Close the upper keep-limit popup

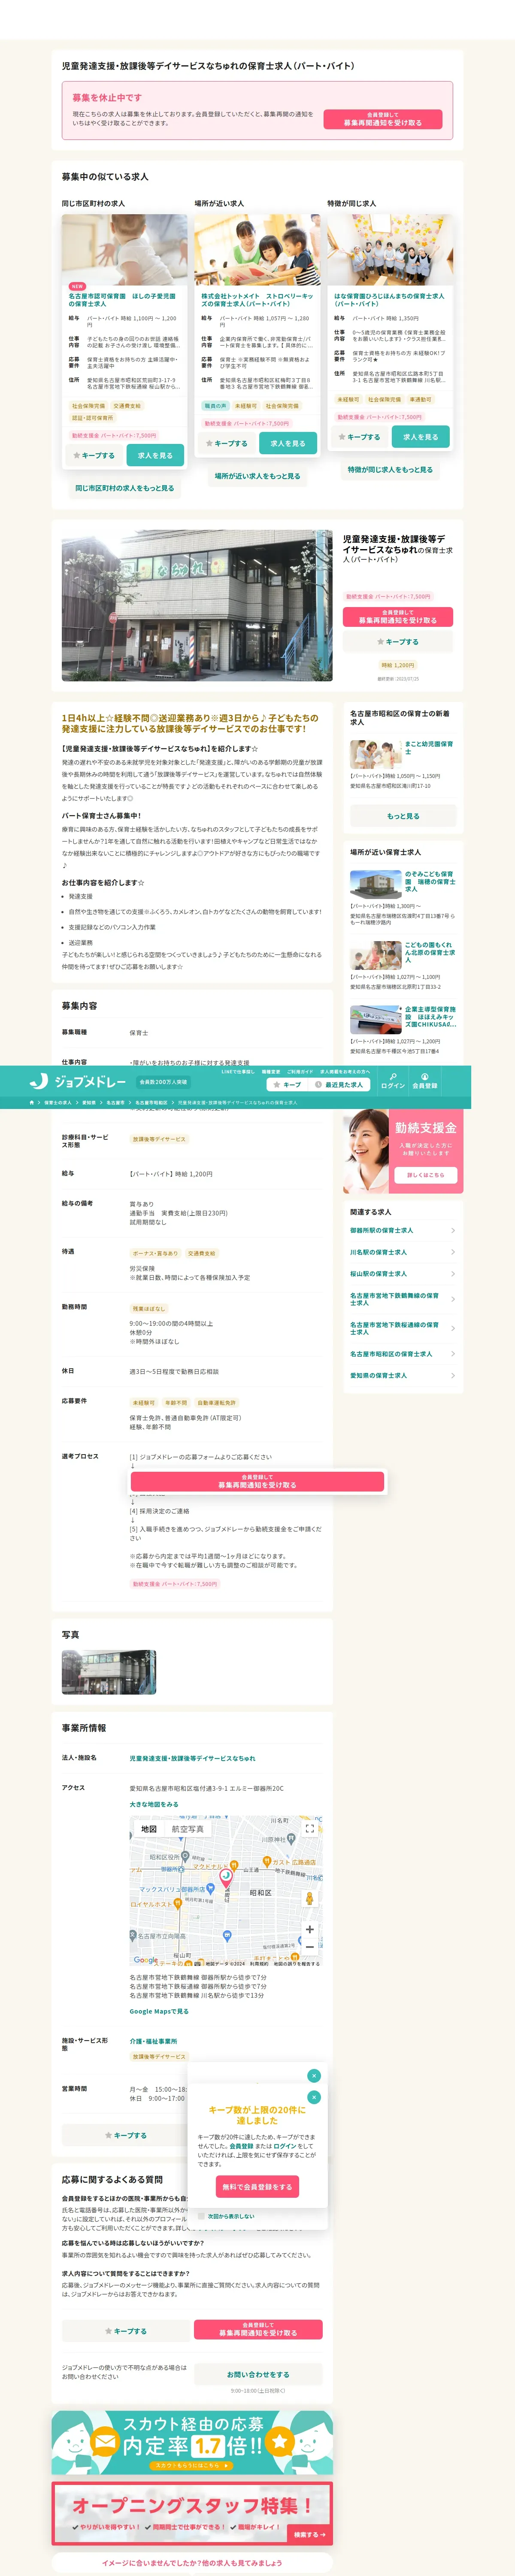tap(314, 2075)
